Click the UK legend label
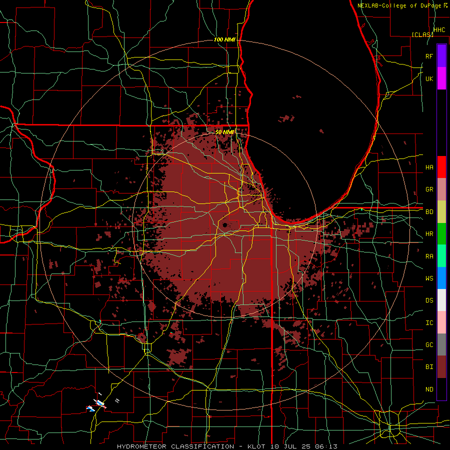 (x=429, y=78)
